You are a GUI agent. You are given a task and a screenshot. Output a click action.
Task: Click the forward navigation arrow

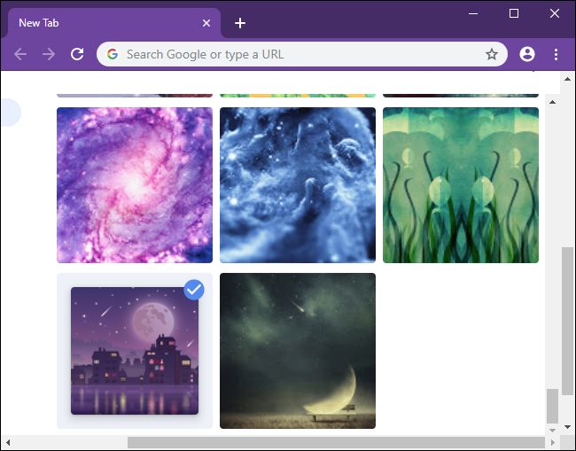[x=49, y=54]
